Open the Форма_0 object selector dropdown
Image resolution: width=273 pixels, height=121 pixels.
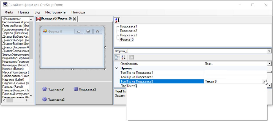coord(269,51)
